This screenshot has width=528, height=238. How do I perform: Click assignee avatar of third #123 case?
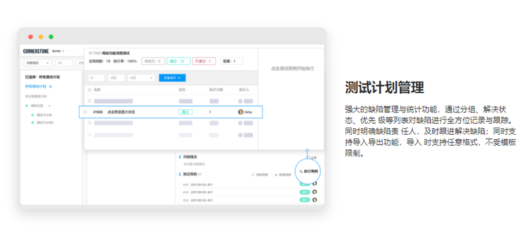pyautogui.click(x=314, y=200)
